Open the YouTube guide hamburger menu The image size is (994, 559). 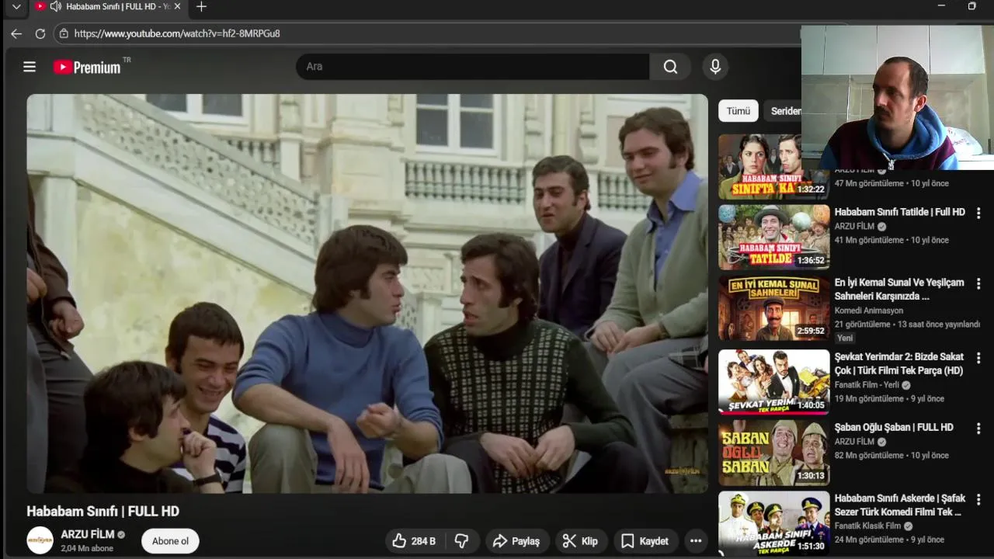pos(30,67)
